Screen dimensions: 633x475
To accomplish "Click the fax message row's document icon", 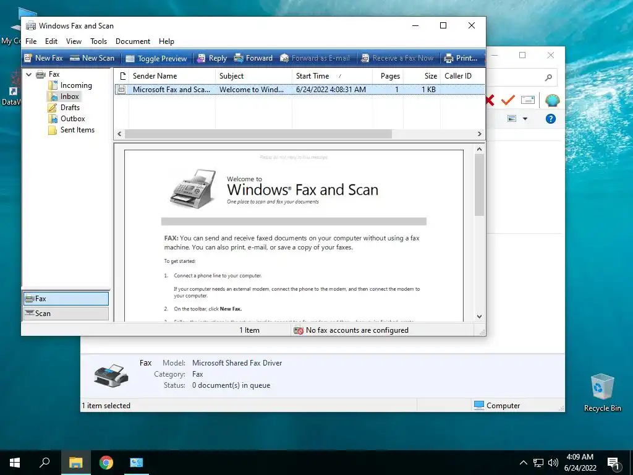I will pos(122,90).
